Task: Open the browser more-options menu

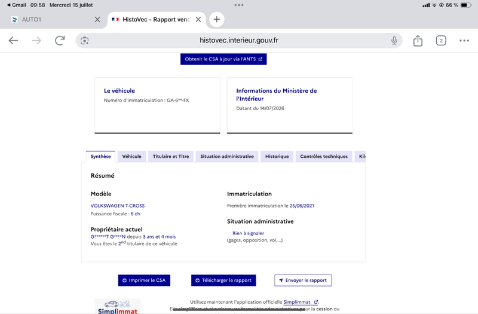Action: coord(464,40)
